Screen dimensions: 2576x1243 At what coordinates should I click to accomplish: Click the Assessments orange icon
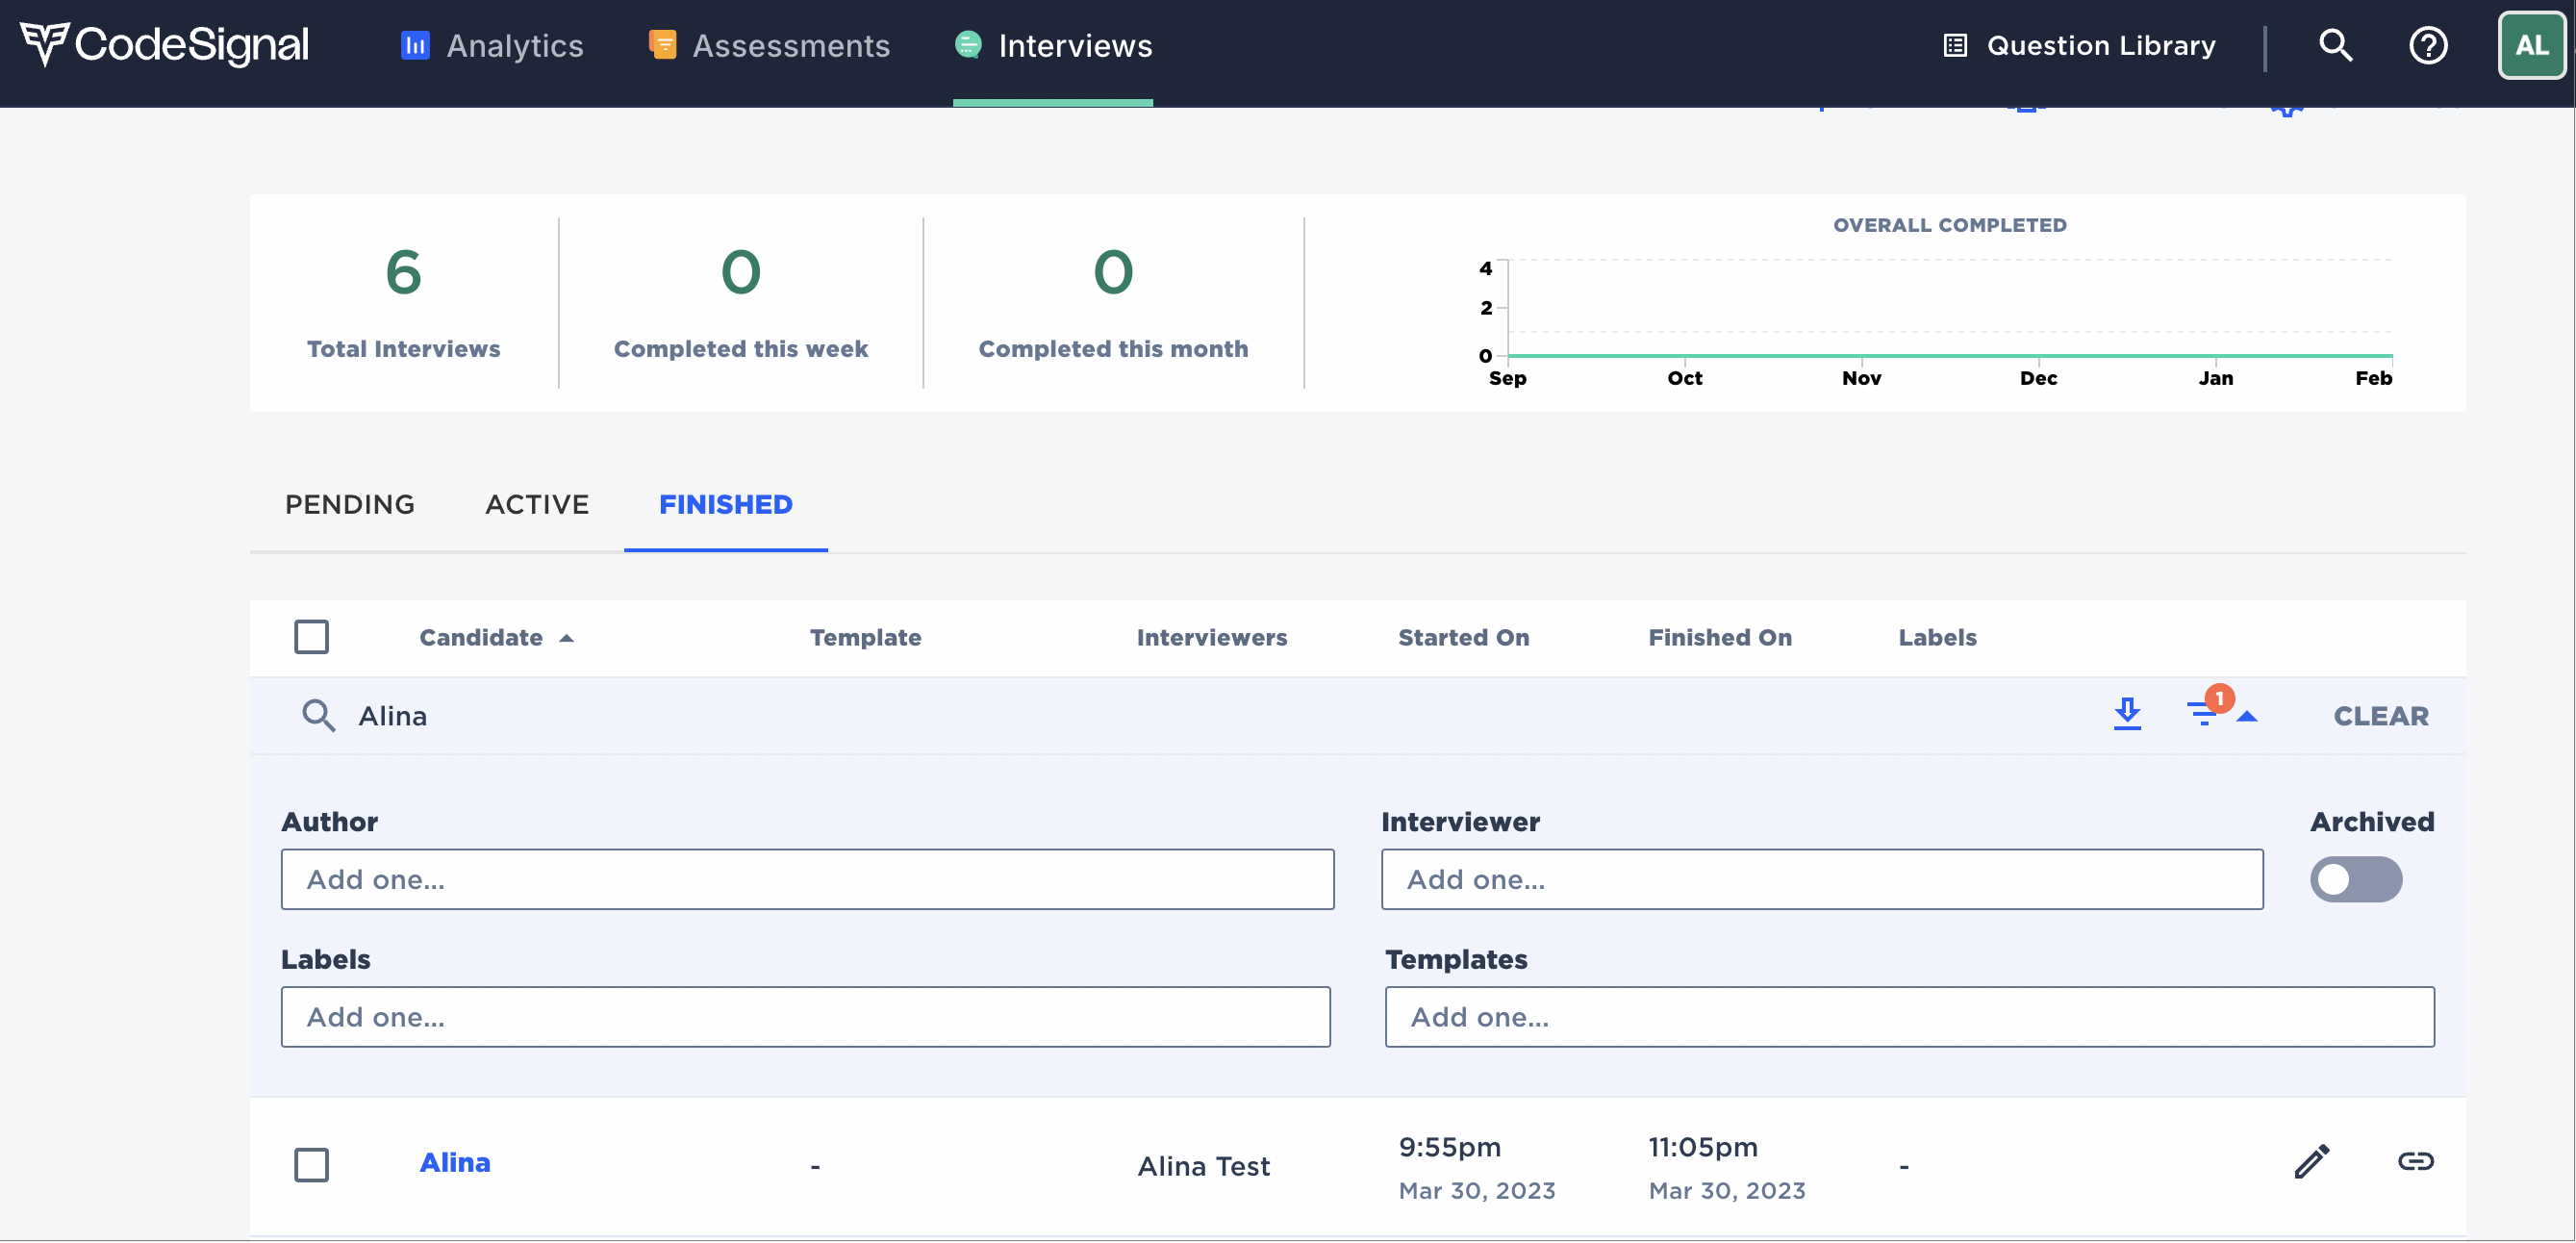click(x=662, y=45)
